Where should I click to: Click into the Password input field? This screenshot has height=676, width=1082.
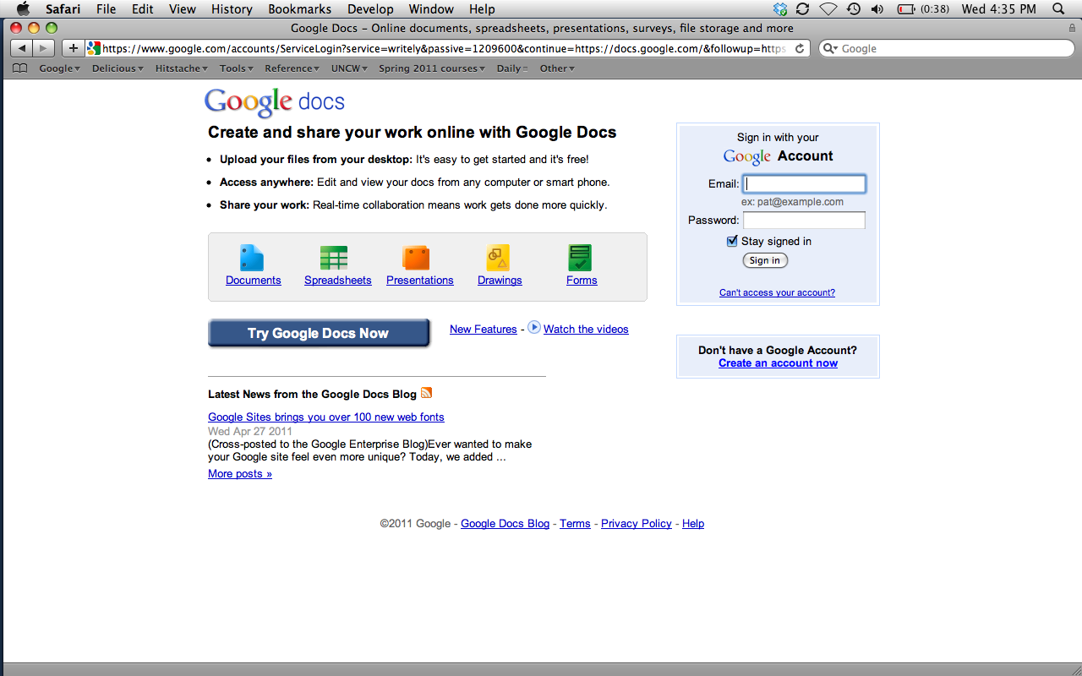(804, 220)
